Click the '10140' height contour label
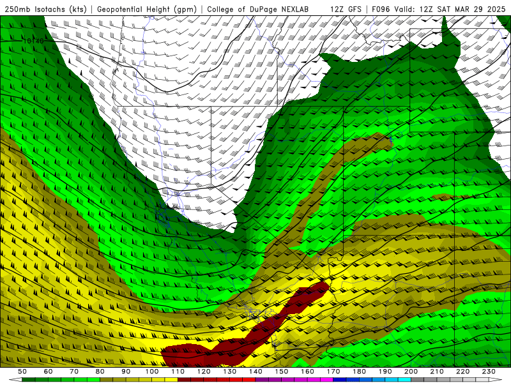Screen dimensions: 511x383 (x=34, y=41)
